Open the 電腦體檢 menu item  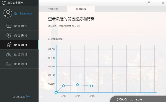point(19,26)
